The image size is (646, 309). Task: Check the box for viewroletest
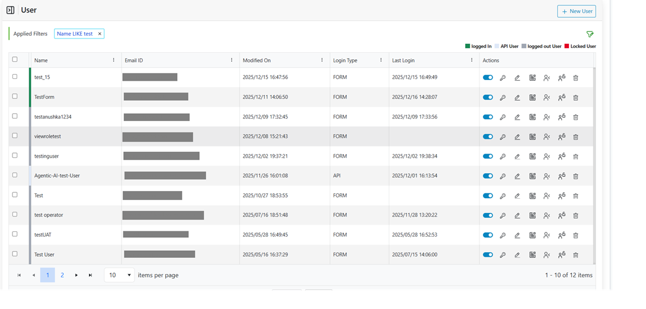(x=15, y=136)
